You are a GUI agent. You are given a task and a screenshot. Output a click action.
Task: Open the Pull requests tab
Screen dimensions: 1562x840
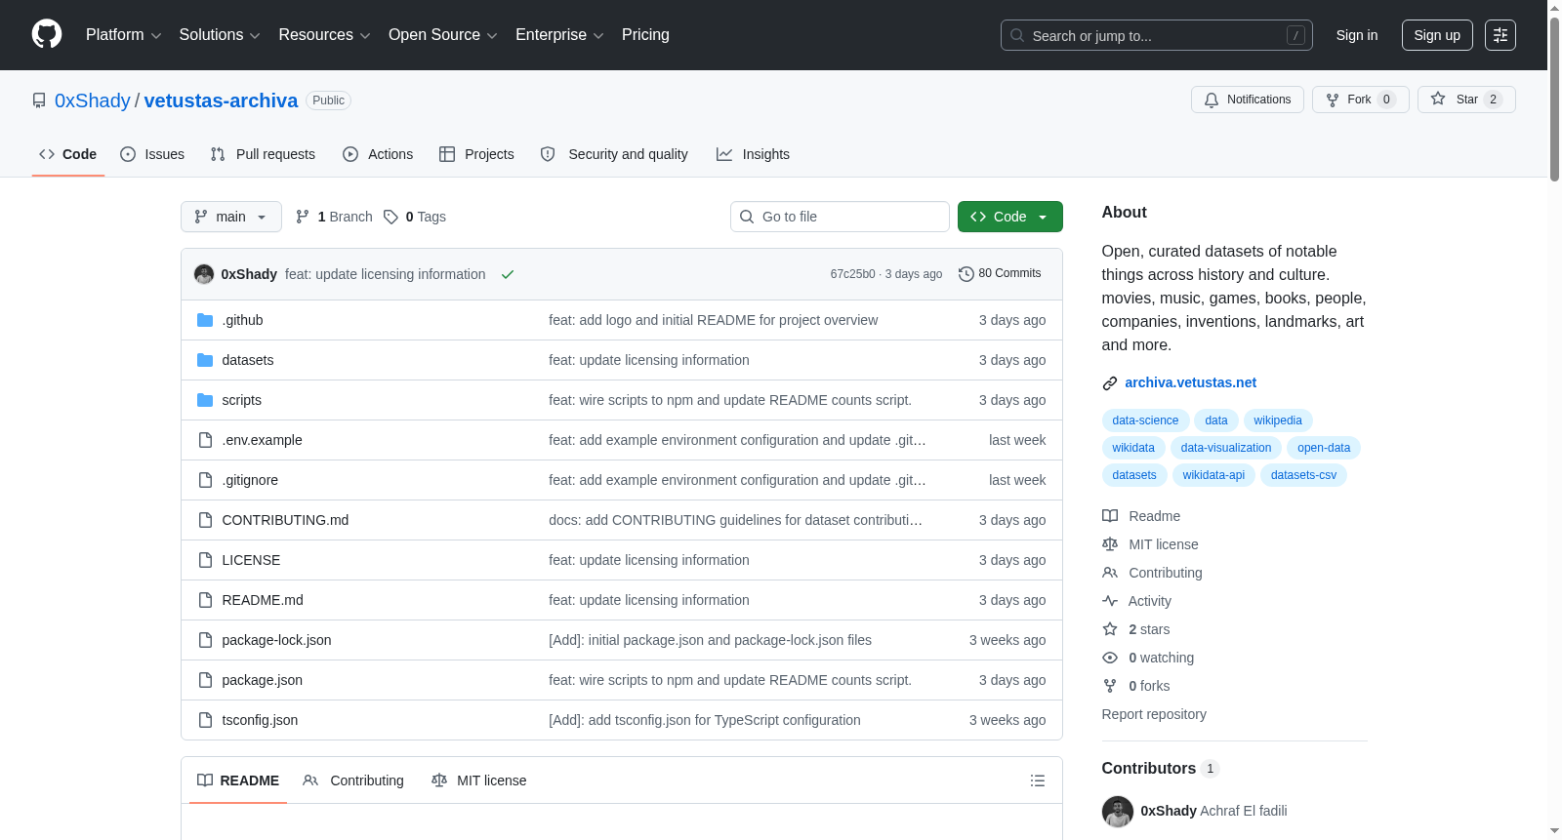click(x=263, y=154)
